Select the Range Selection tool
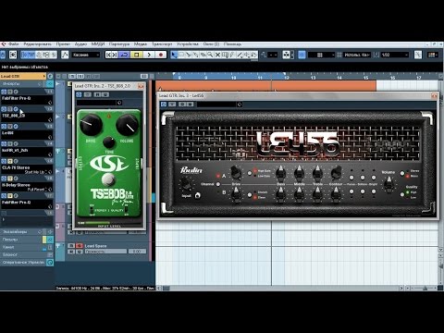444x333 pixels. pyautogui.click(x=181, y=55)
